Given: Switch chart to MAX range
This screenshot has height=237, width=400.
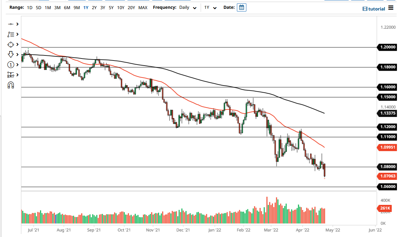Looking at the screenshot, I should (x=143, y=7).
